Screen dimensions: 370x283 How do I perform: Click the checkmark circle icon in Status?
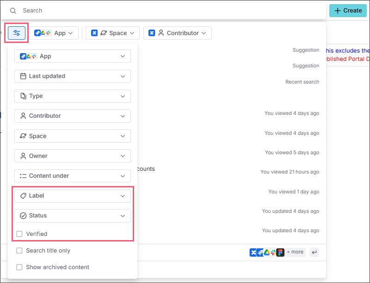(23, 216)
